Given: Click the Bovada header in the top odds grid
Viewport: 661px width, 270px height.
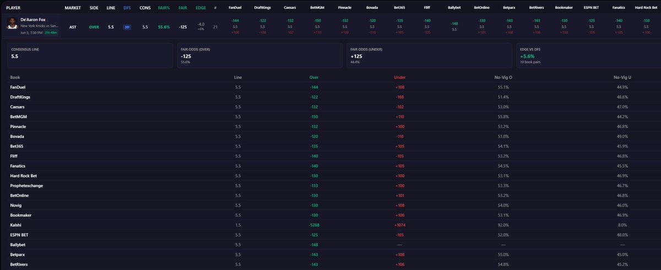Looking at the screenshot, I should (372, 8).
